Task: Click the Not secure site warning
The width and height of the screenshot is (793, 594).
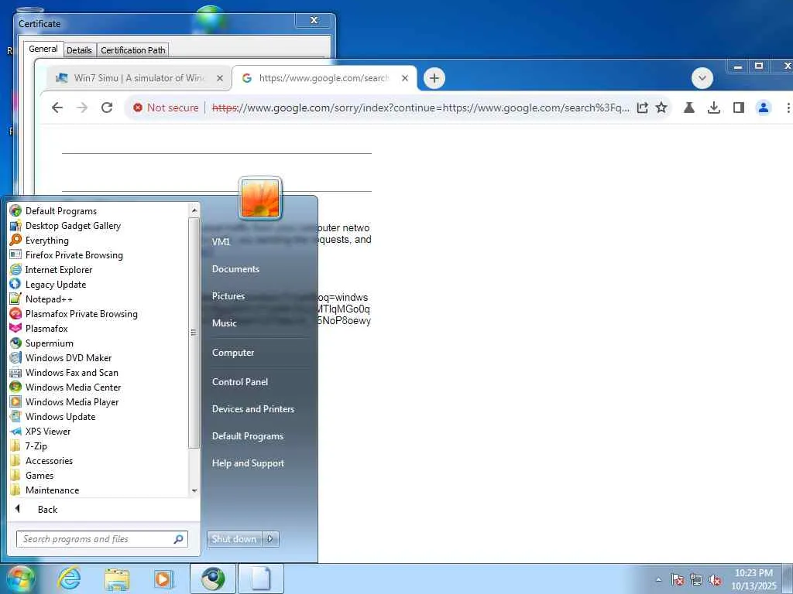Action: [x=166, y=108]
